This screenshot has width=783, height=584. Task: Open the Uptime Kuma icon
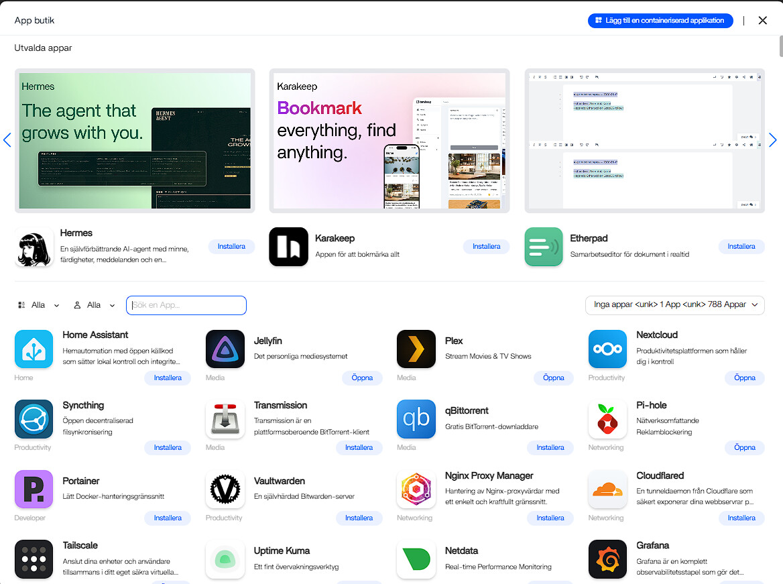pos(225,559)
